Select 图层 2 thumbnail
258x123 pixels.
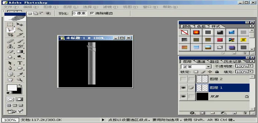point(202,79)
